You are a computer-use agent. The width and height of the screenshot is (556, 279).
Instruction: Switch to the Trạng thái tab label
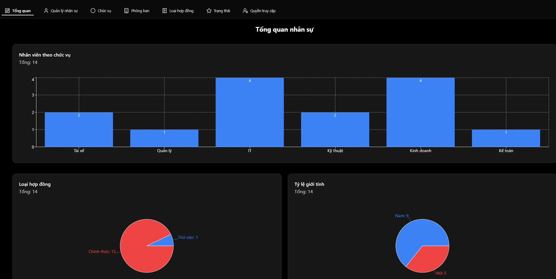(x=222, y=11)
